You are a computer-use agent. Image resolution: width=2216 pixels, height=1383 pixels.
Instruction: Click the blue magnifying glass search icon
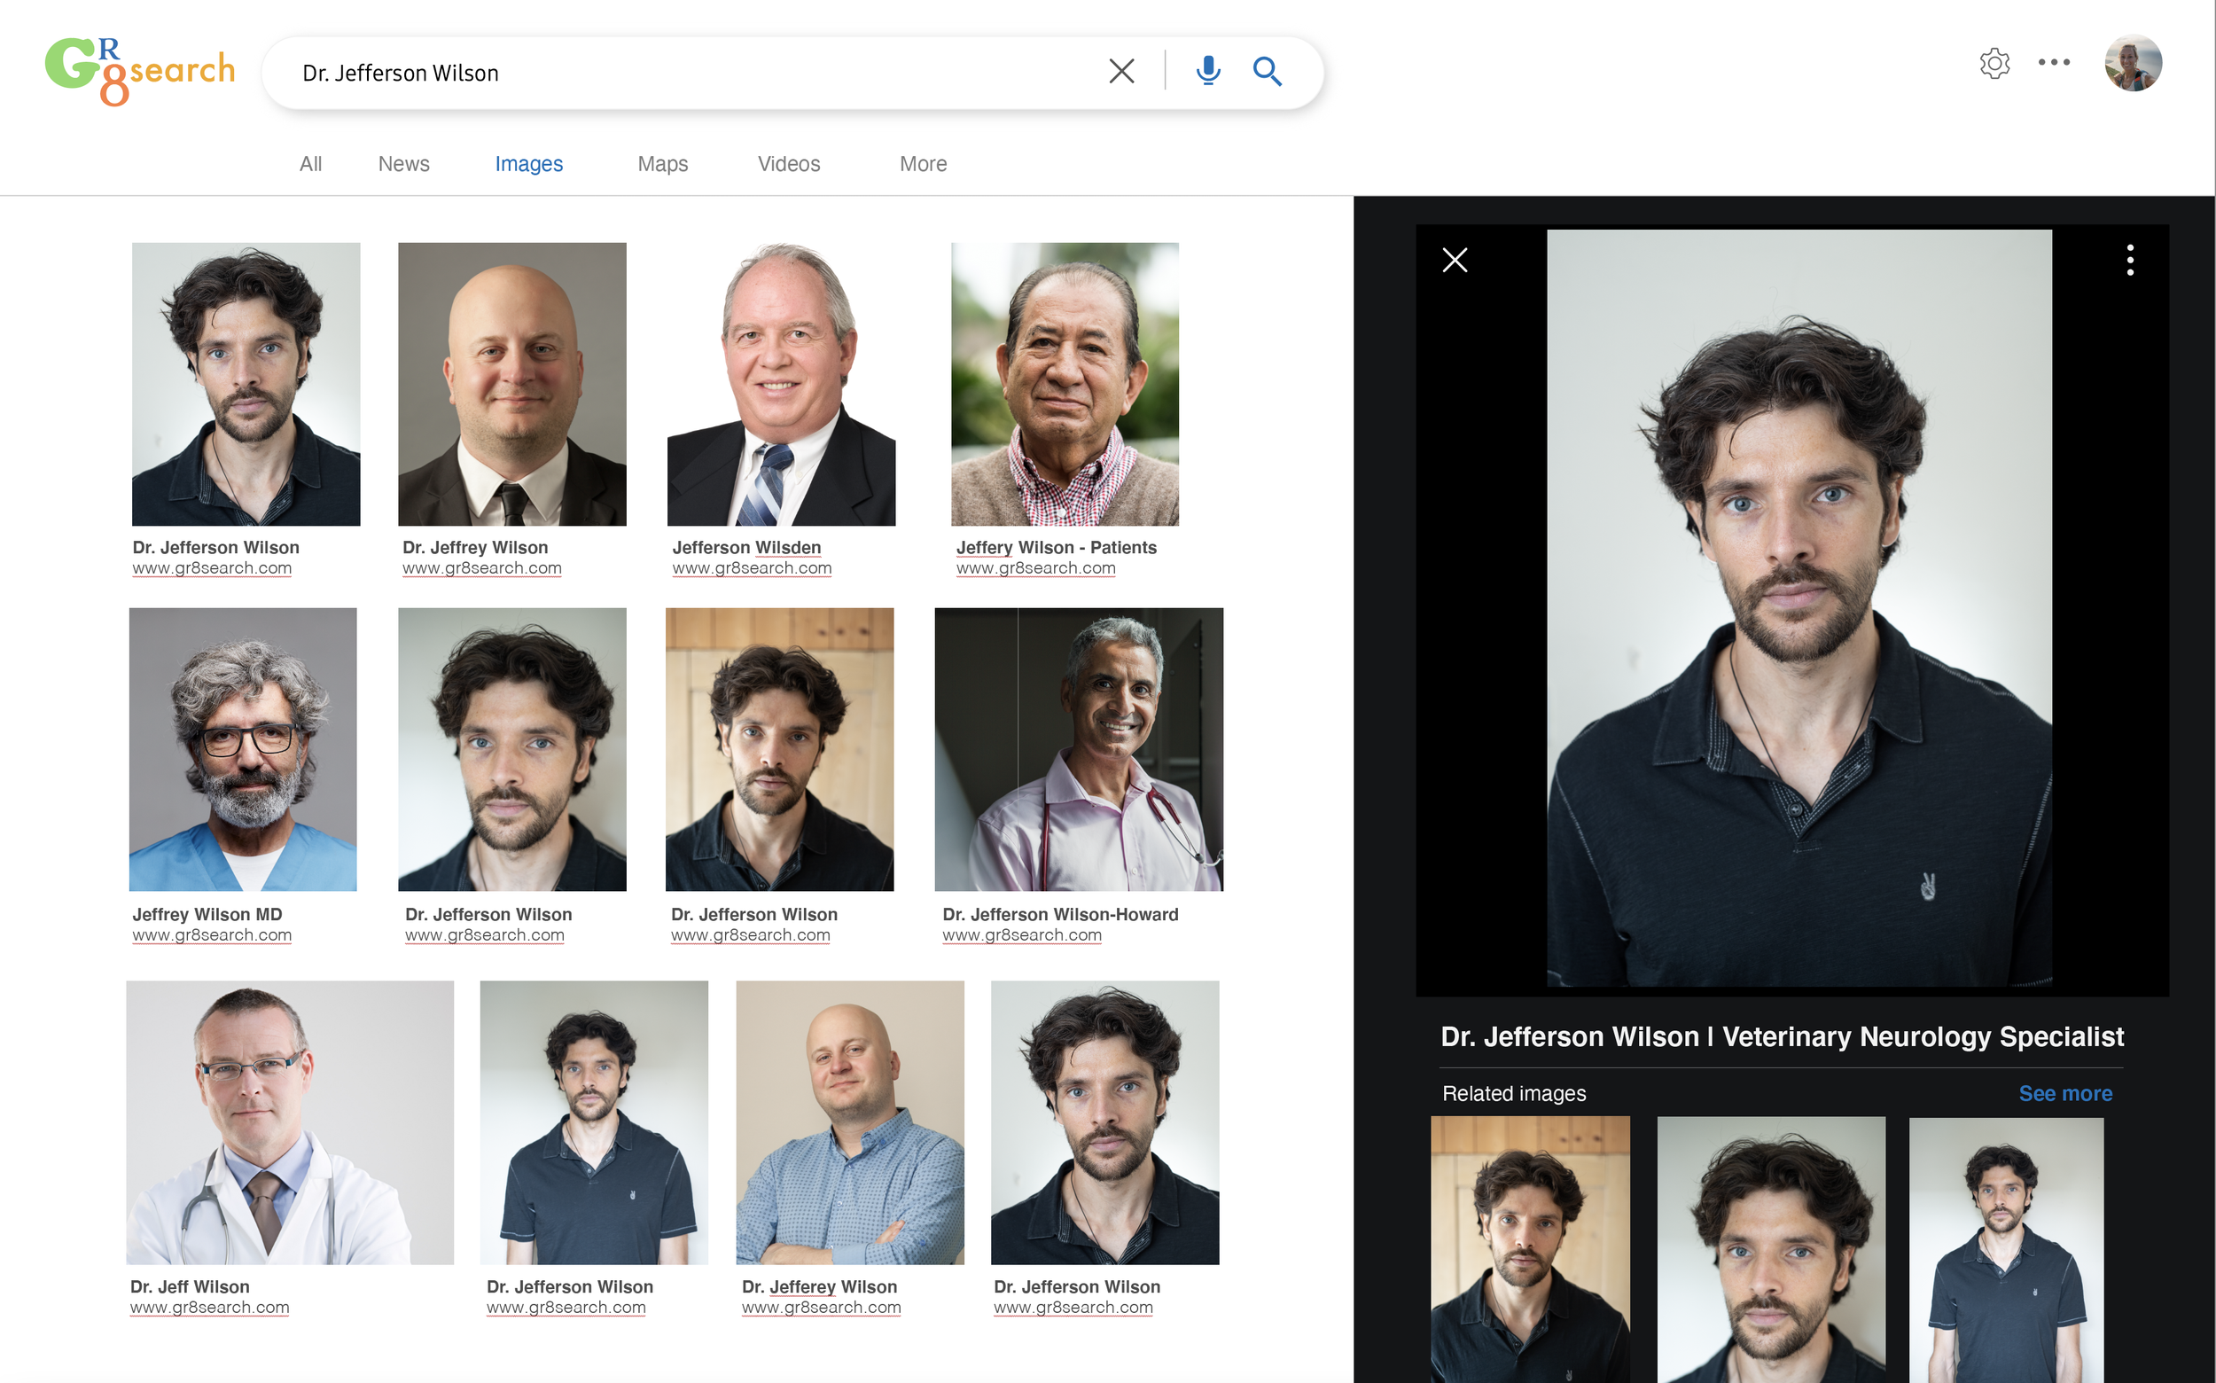(x=1267, y=71)
